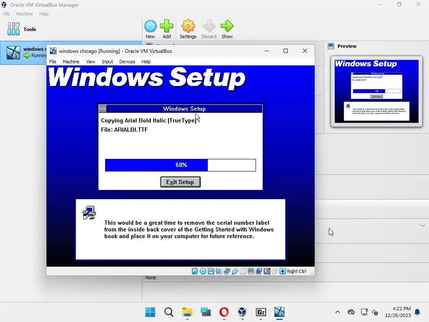Click the Add machine green plus icon

pyautogui.click(x=167, y=29)
